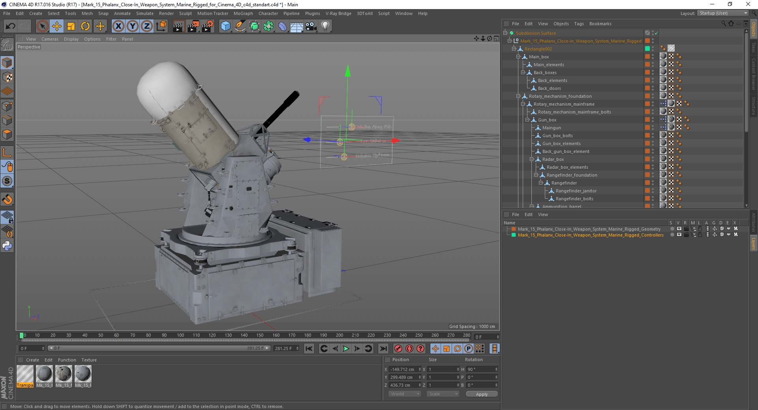758x410 pixels.
Task: Open the Simulate menu
Action: click(x=144, y=13)
